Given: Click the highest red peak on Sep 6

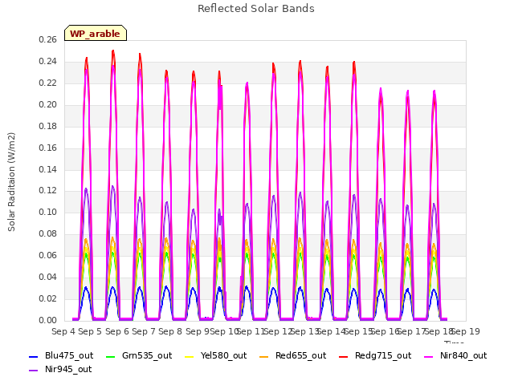Looking at the screenshot, I should (113, 51).
